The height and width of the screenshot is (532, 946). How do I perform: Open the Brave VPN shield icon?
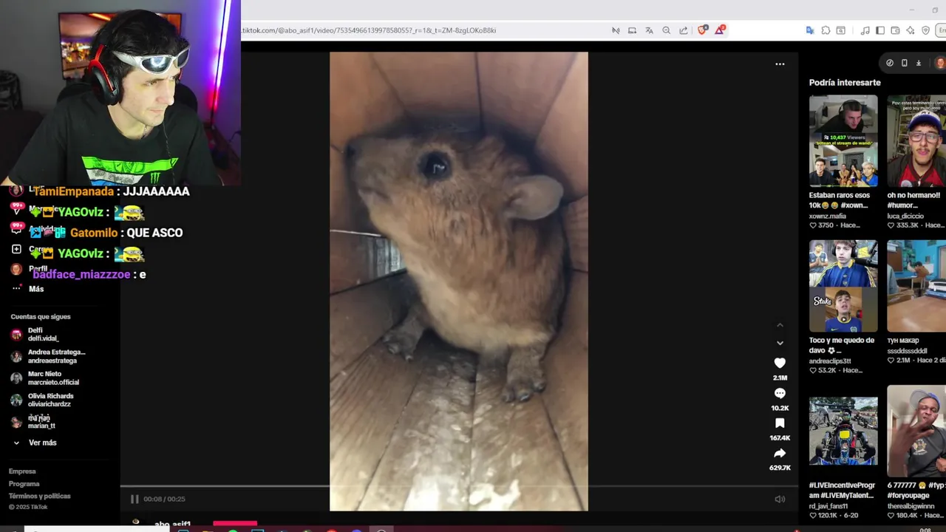925,30
